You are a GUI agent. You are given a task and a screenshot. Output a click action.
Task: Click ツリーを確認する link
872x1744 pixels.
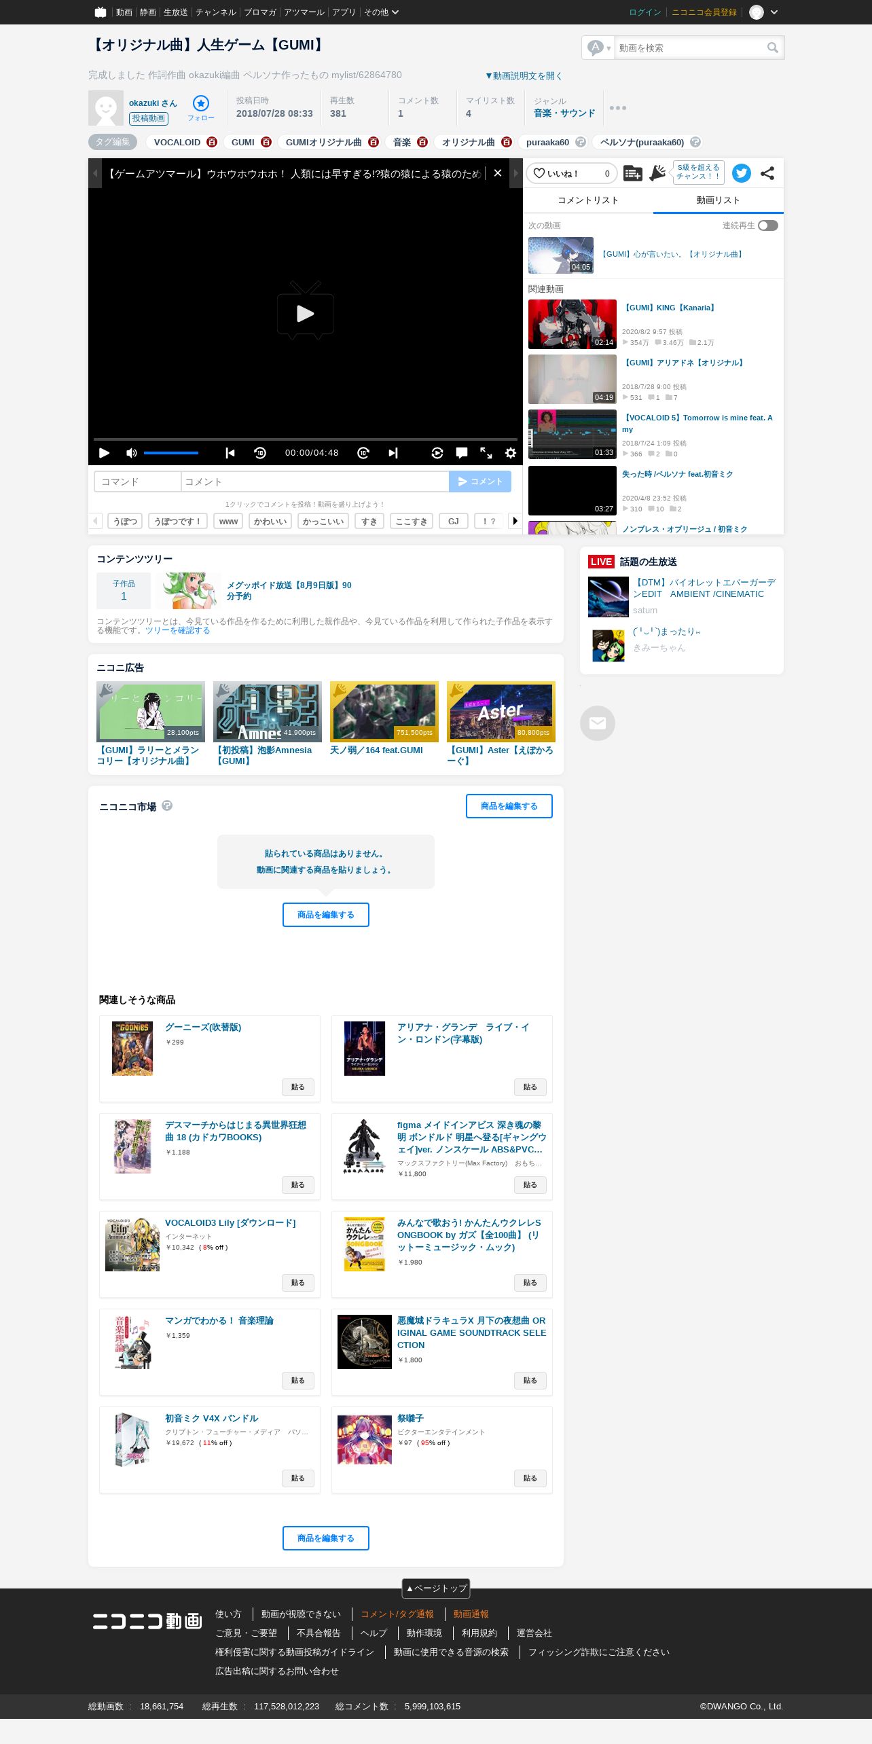tap(178, 630)
